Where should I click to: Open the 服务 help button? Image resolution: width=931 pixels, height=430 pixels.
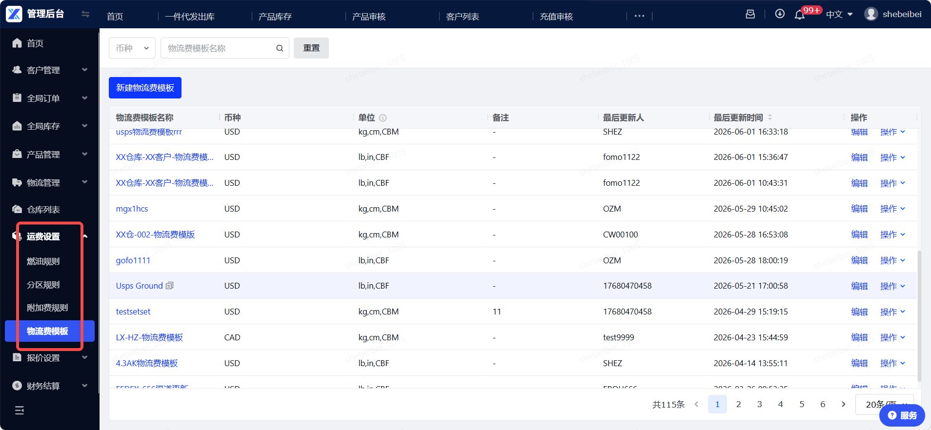[902, 415]
